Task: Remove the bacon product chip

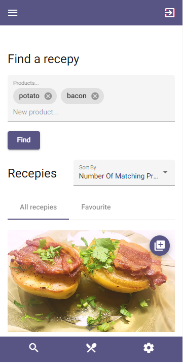Action: 95,96
